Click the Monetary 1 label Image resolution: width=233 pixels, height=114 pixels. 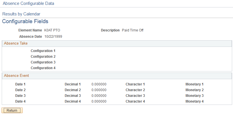click(194, 84)
